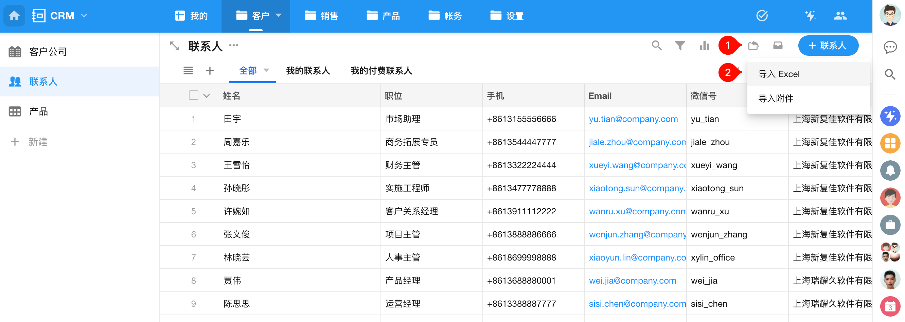This screenshot has height=322, width=905.
Task: Click the home icon in top bar
Action: coord(14,16)
